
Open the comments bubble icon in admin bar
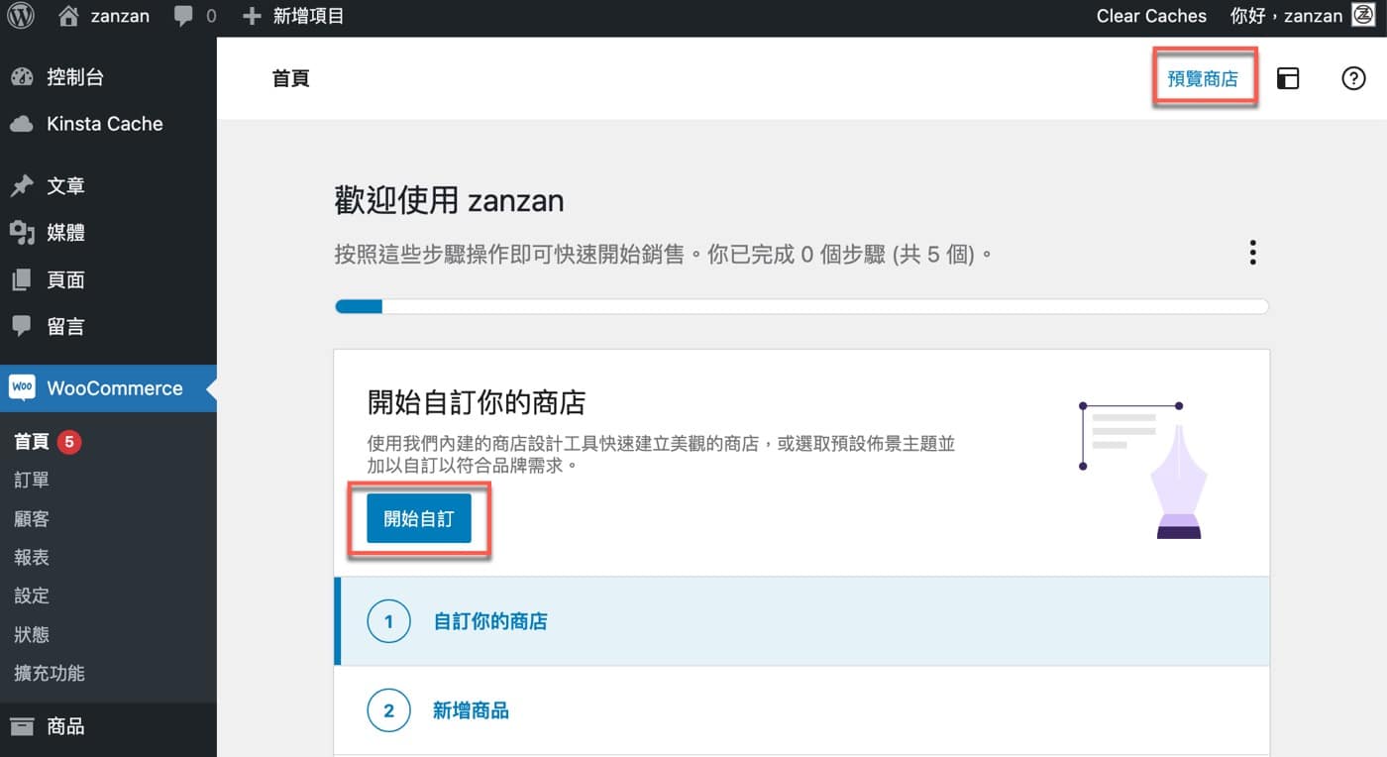(183, 17)
